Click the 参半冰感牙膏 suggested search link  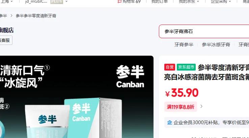(216, 45)
